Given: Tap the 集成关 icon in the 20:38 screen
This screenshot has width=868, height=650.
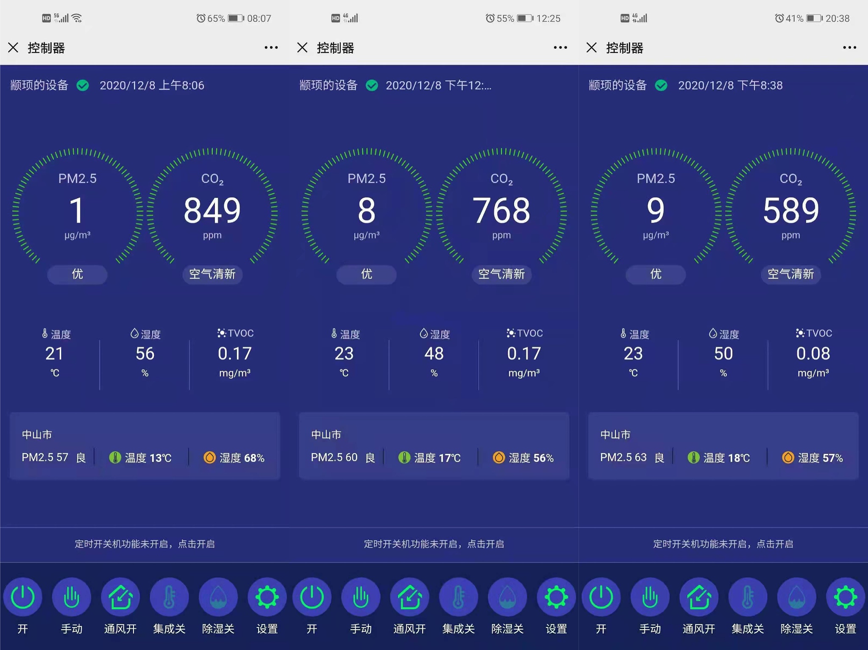Looking at the screenshot, I should coord(748,597).
